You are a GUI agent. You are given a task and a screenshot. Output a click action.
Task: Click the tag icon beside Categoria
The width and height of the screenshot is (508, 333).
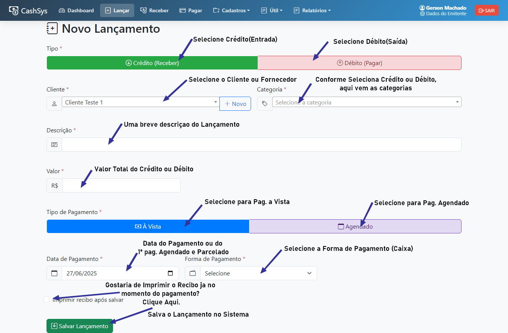pos(264,104)
